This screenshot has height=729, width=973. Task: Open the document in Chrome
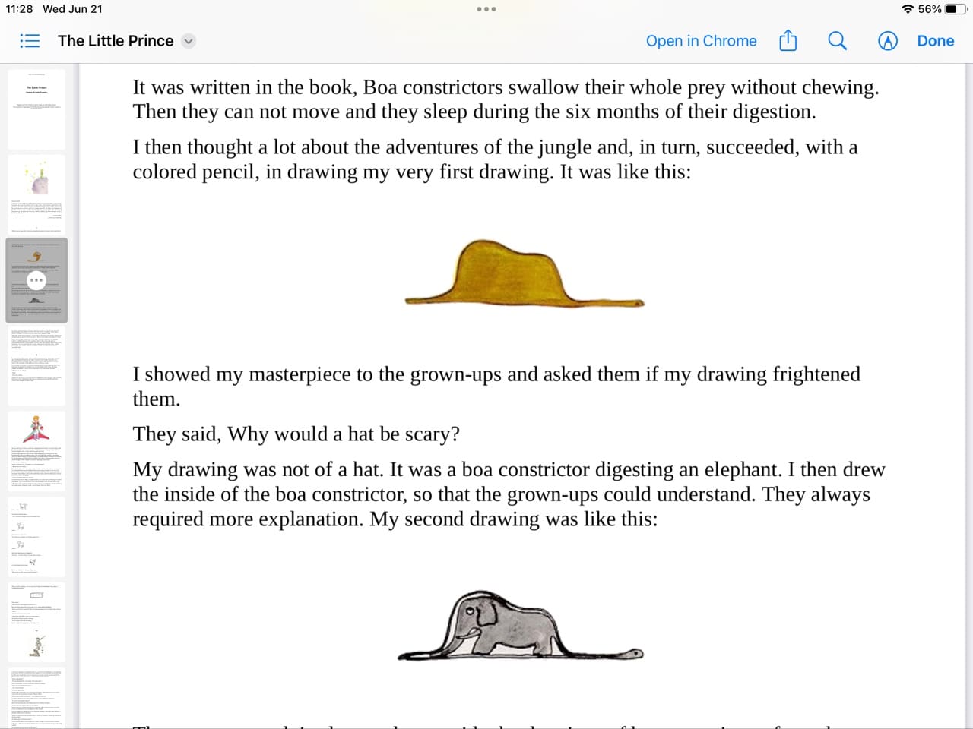pyautogui.click(x=701, y=41)
